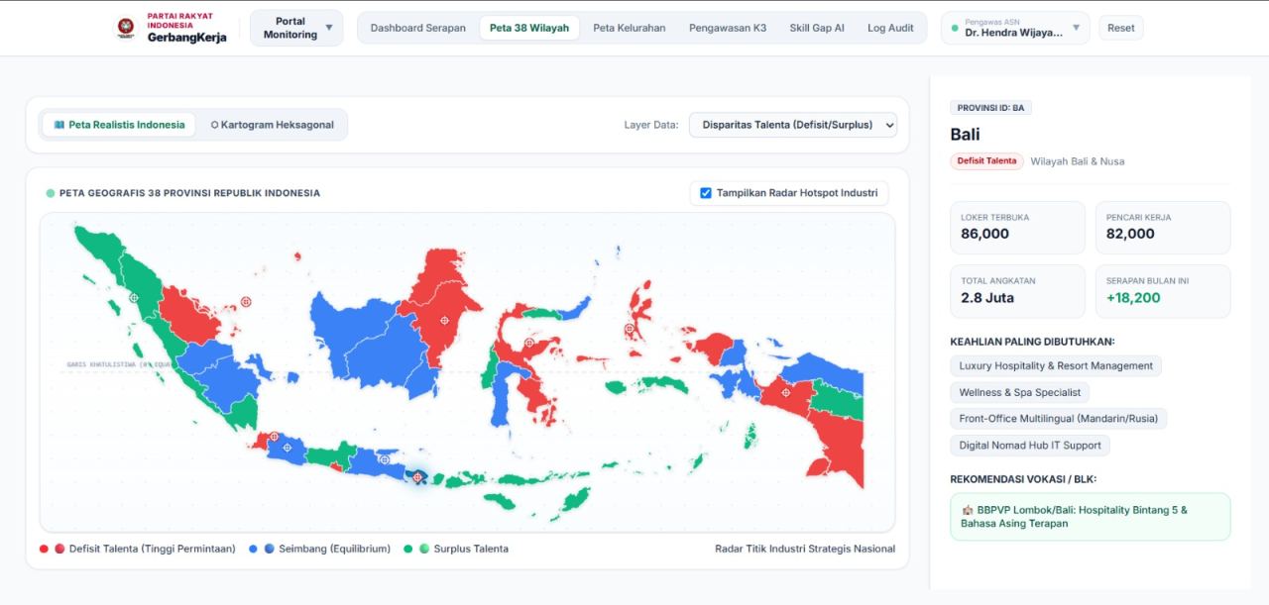The image size is (1269, 605).
Task: Click blue Seimbang (Equilibrium) legend dots
Action: pos(262,549)
